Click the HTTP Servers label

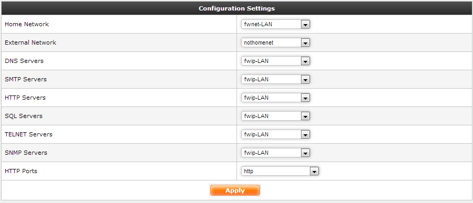coord(25,98)
